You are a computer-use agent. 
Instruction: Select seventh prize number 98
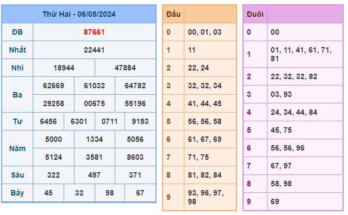click(110, 193)
